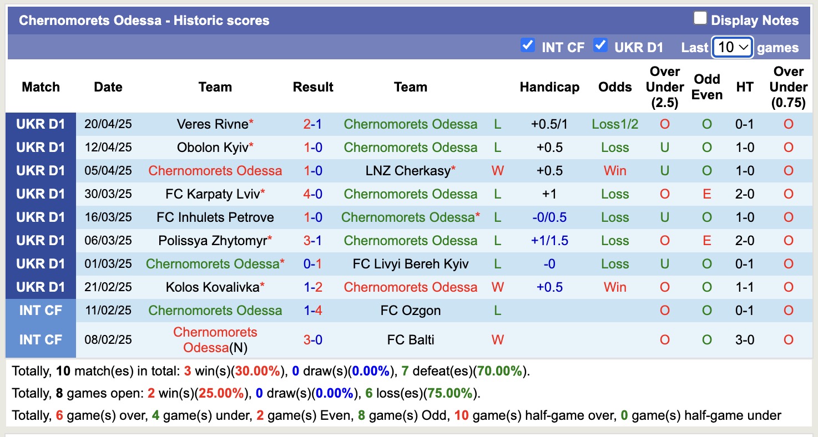Click the INT CF label for 11/02/25 match
Image resolution: width=818 pixels, height=437 pixels.
41,310
